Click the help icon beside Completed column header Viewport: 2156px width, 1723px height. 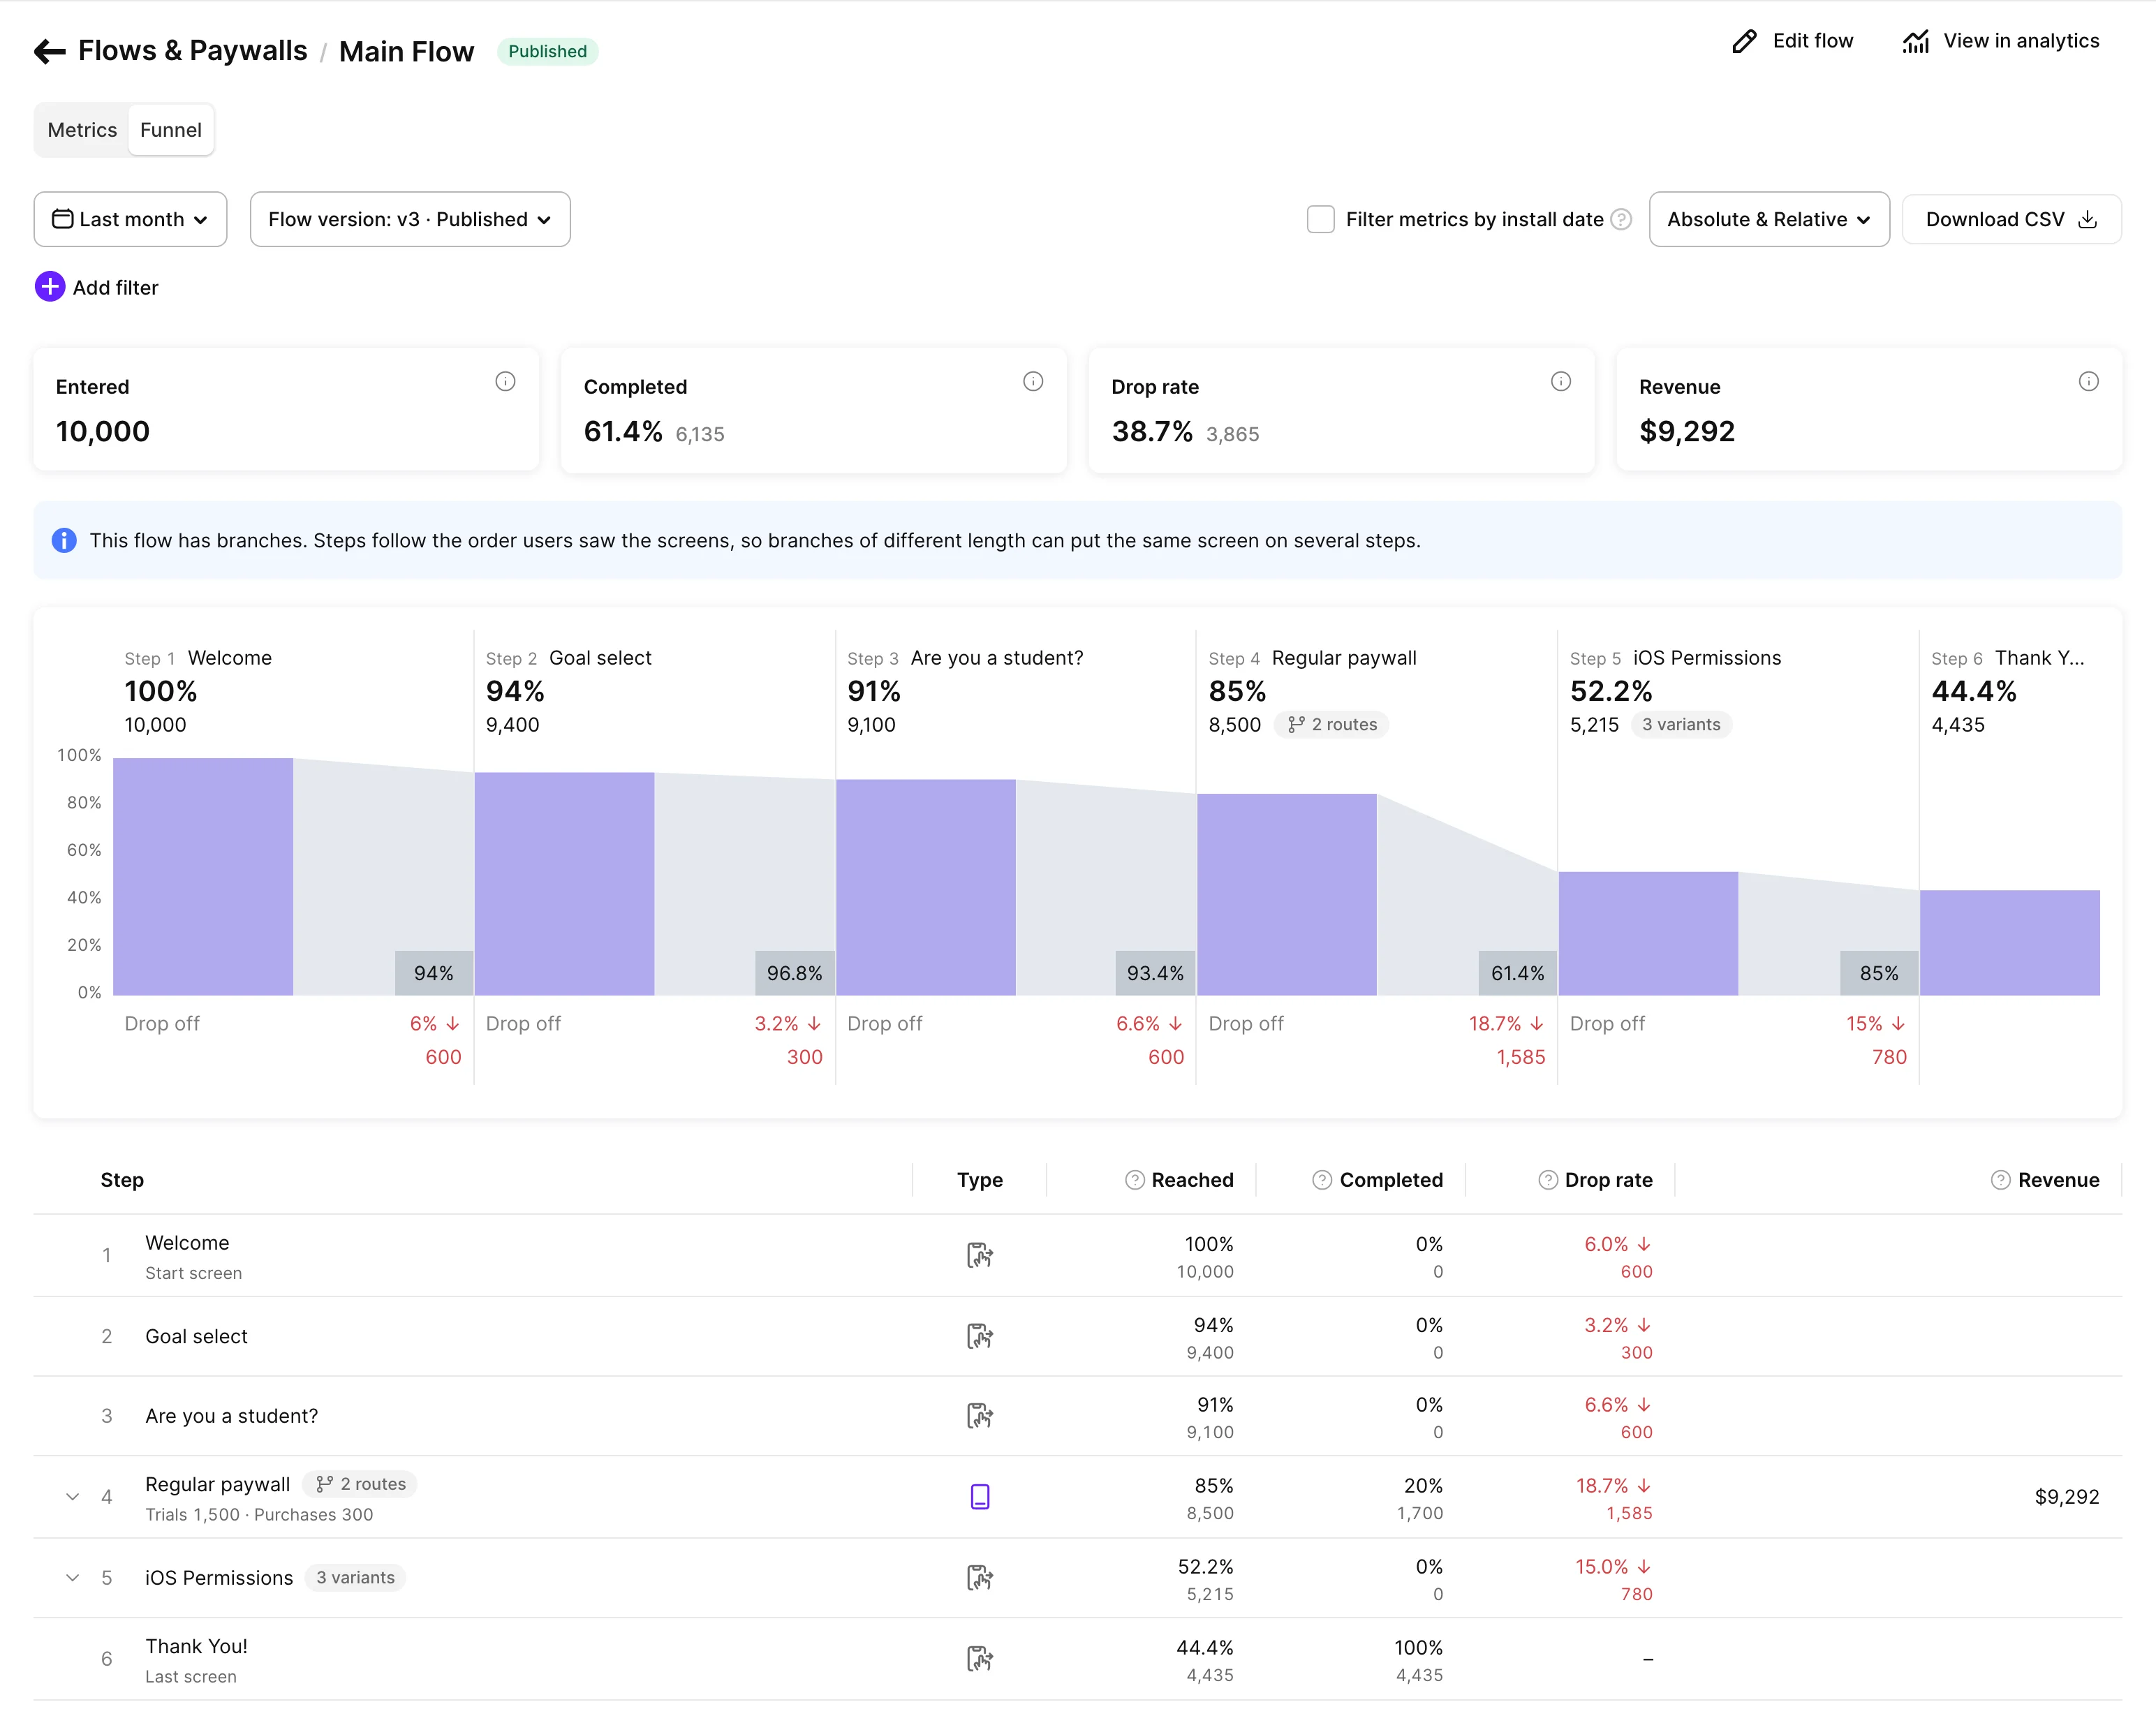click(1322, 1180)
